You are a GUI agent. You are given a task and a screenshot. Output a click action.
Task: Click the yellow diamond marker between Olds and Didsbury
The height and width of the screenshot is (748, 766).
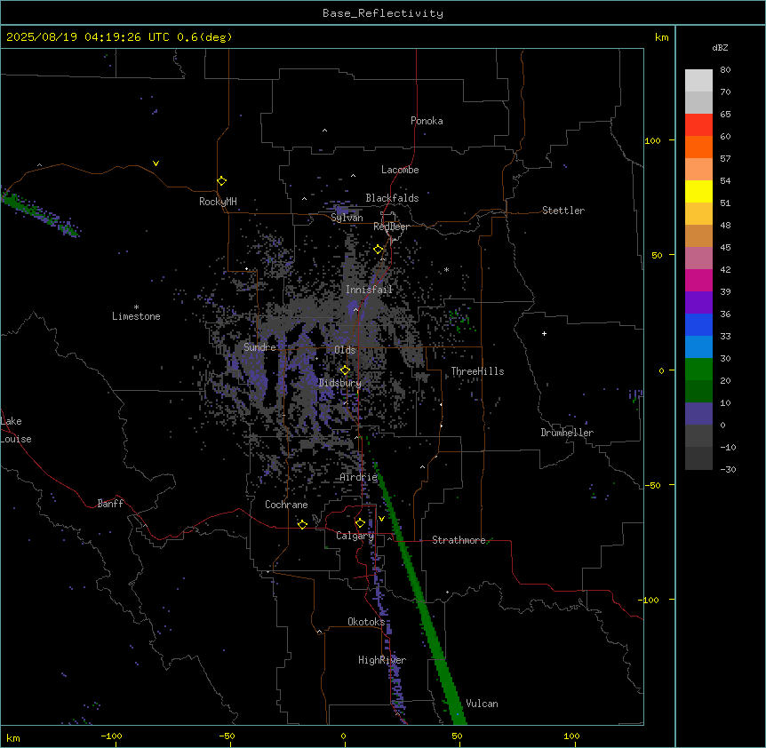pyautogui.click(x=345, y=370)
